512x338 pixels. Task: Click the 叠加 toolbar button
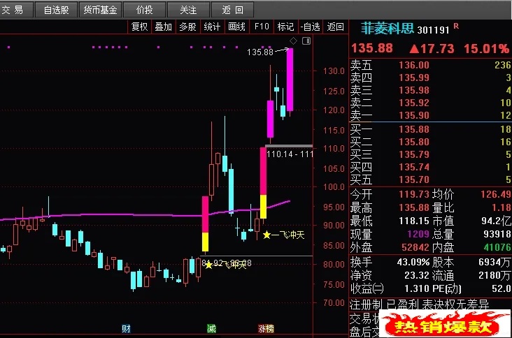pos(164,27)
